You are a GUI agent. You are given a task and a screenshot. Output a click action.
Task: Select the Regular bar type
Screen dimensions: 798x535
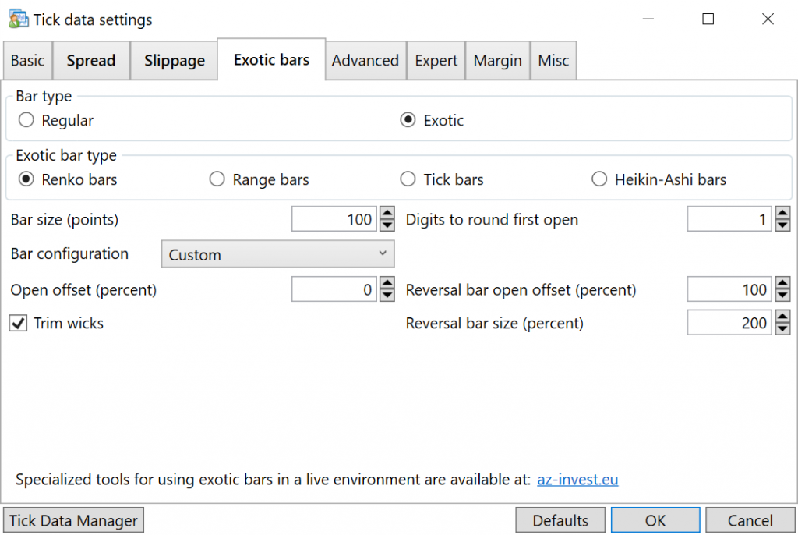26,120
